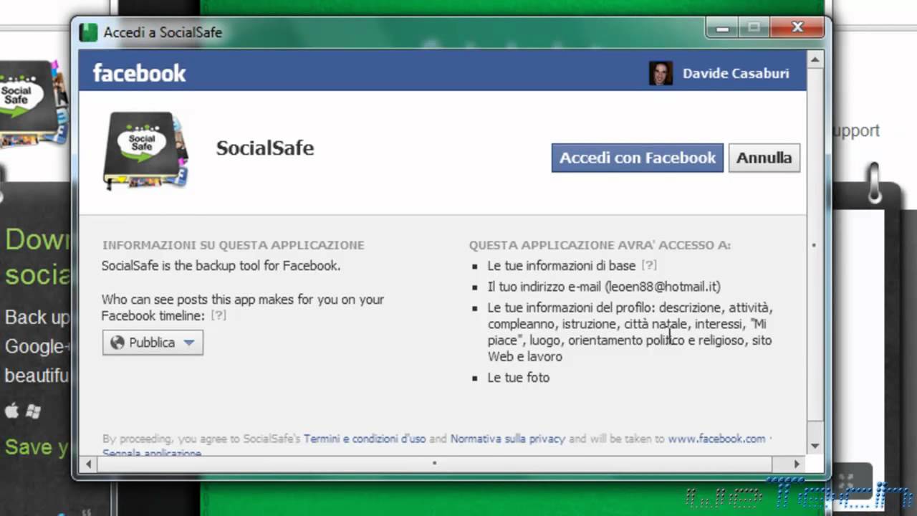Viewport: 917px width, 516px height.
Task: Open the Termini e condizioni d'uso link
Action: [x=365, y=439]
